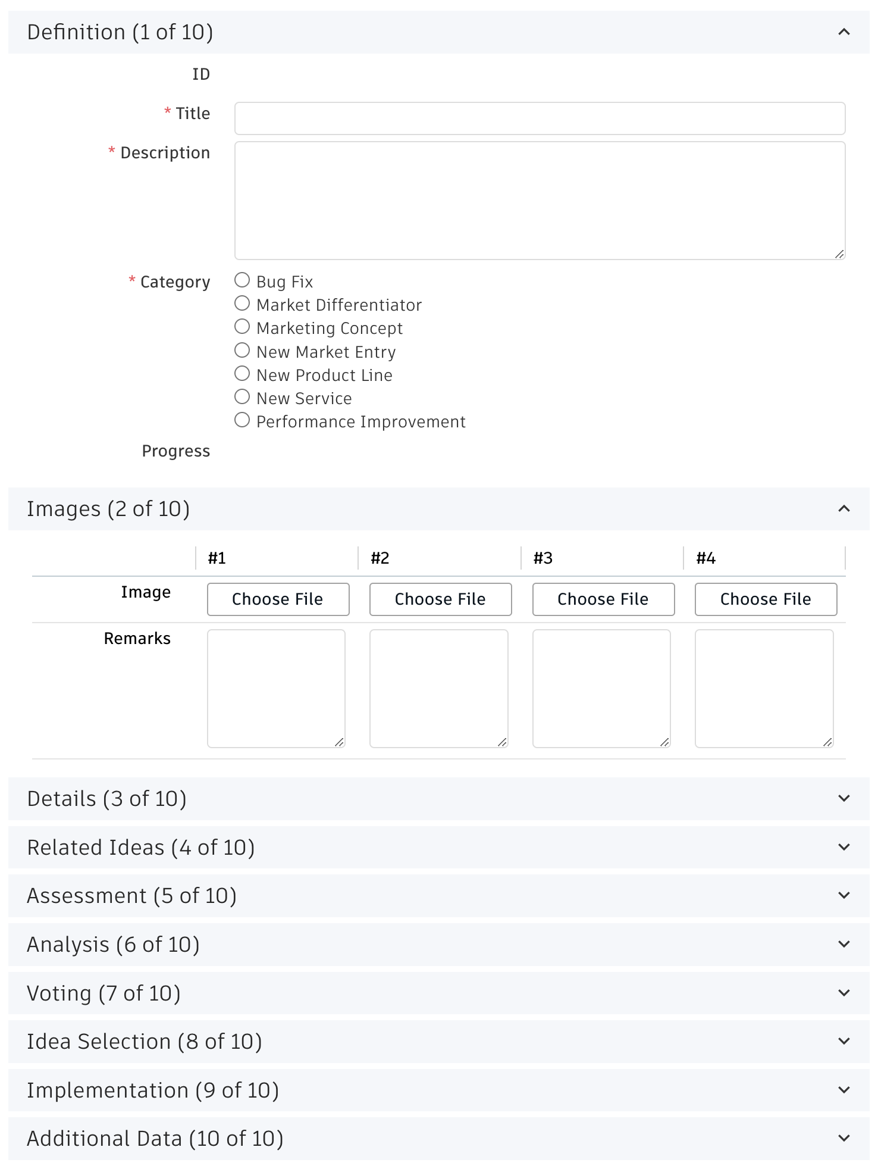Expand the Implementation (9 of 10) section
Screen dimensions: 878x1169
439,1090
